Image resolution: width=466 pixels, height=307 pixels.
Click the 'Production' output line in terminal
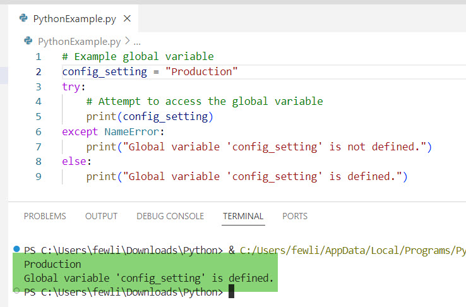point(52,264)
